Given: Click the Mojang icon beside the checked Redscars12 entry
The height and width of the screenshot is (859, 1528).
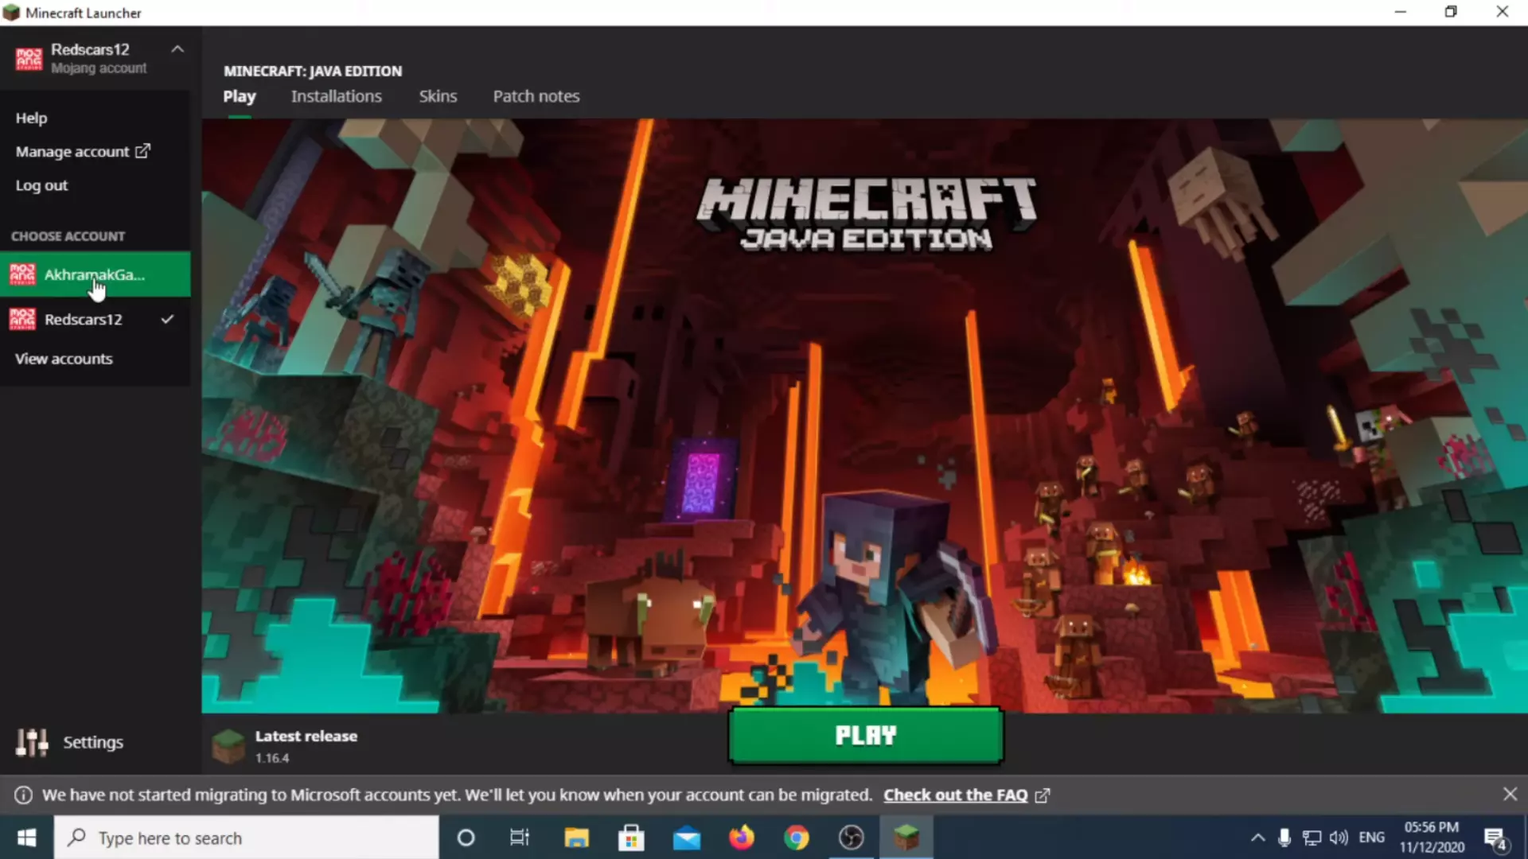Looking at the screenshot, I should pos(22,319).
